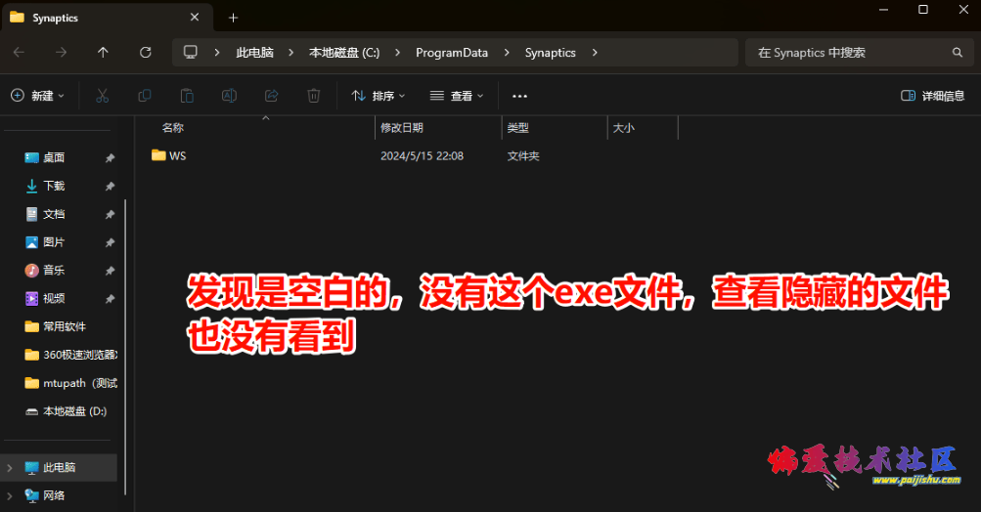The height and width of the screenshot is (512, 981).
Task: Select the Synaptics tab
Action: 107,18
